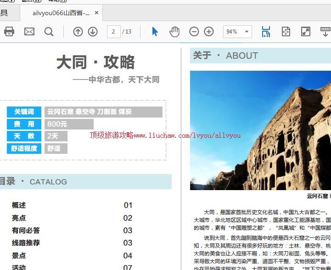Click the page number input field
The image size is (331, 270).
tap(113, 32)
